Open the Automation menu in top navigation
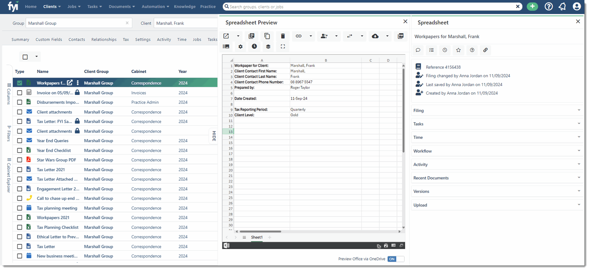The image size is (589, 270). [x=156, y=6]
